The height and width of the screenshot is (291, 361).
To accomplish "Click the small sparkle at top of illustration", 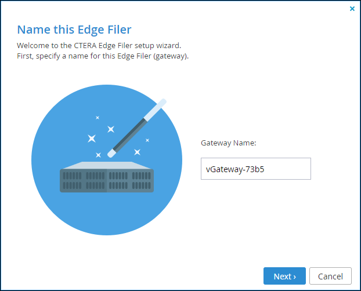I will [x=98, y=118].
